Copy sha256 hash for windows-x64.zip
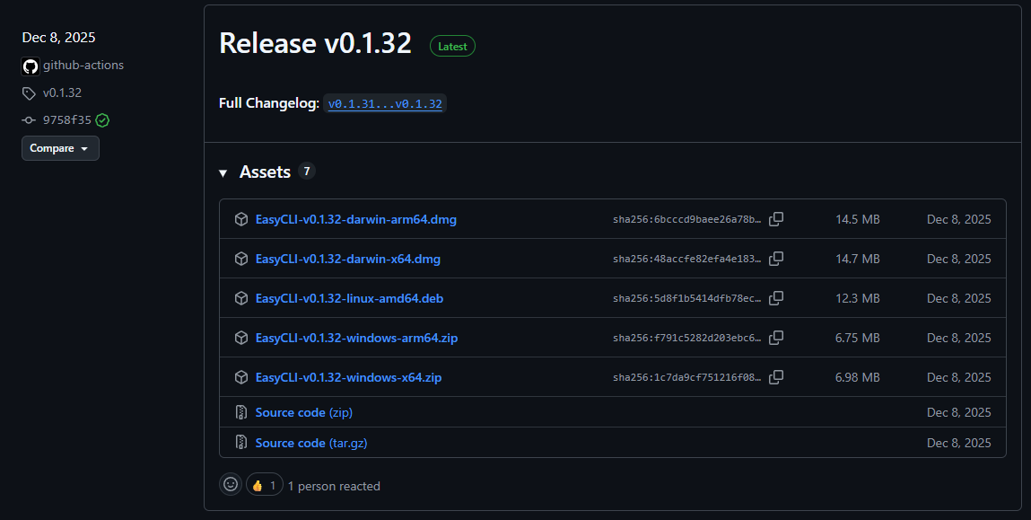This screenshot has width=1031, height=520. pos(776,377)
